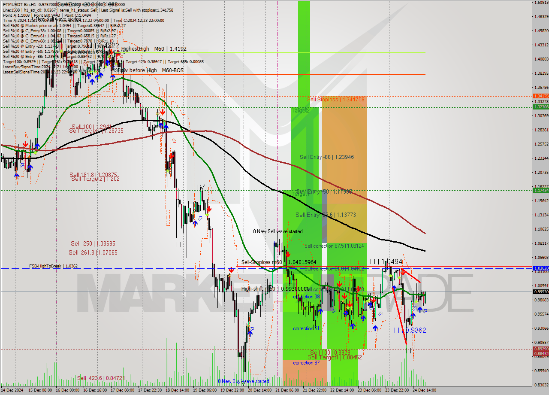Click the red 0.89290 price tag on axis
This screenshot has height=395, width=549.
click(x=540, y=349)
